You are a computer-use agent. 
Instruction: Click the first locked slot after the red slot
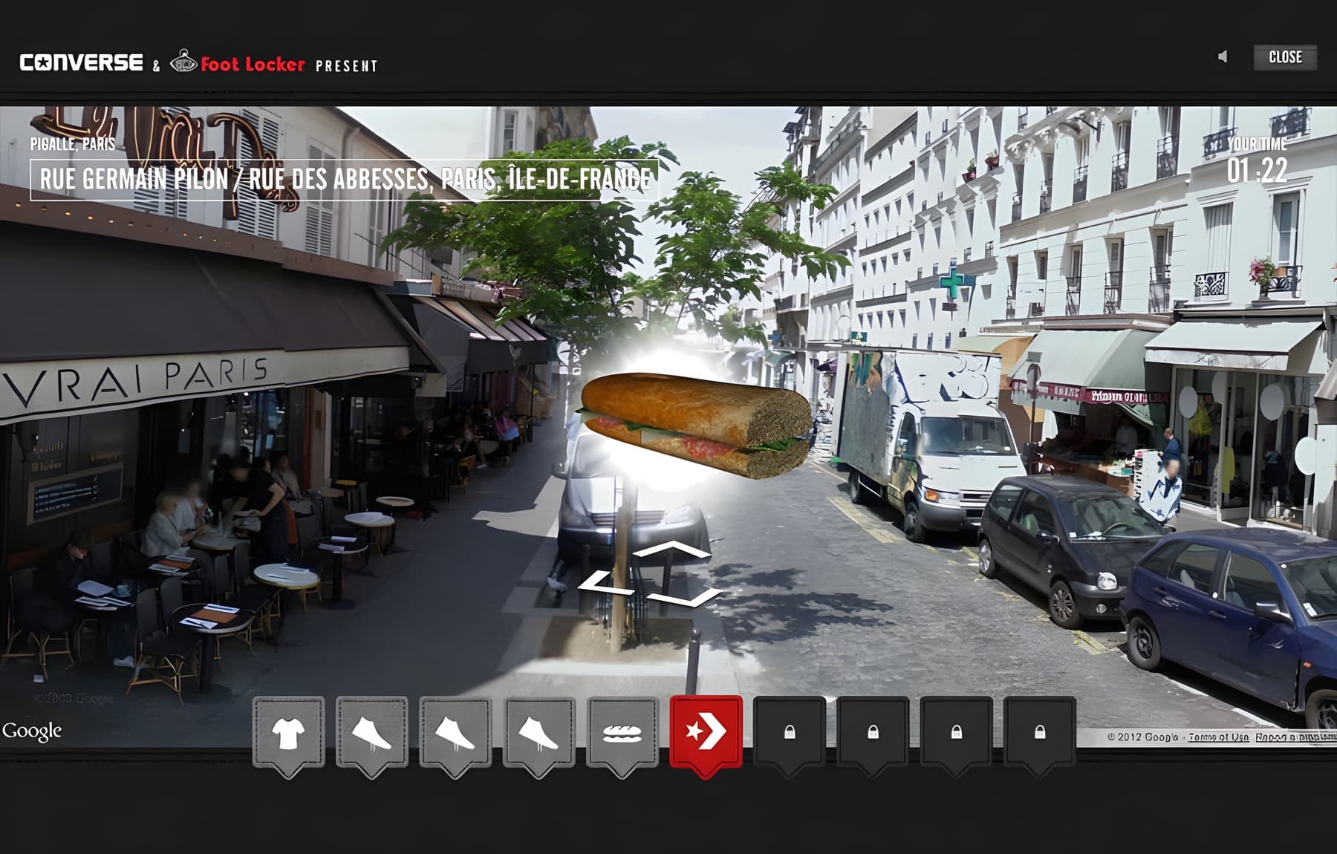tap(790, 734)
